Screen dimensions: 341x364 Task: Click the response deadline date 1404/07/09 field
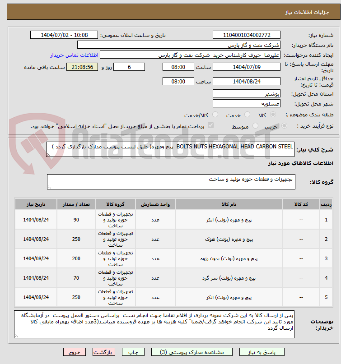click(246, 67)
